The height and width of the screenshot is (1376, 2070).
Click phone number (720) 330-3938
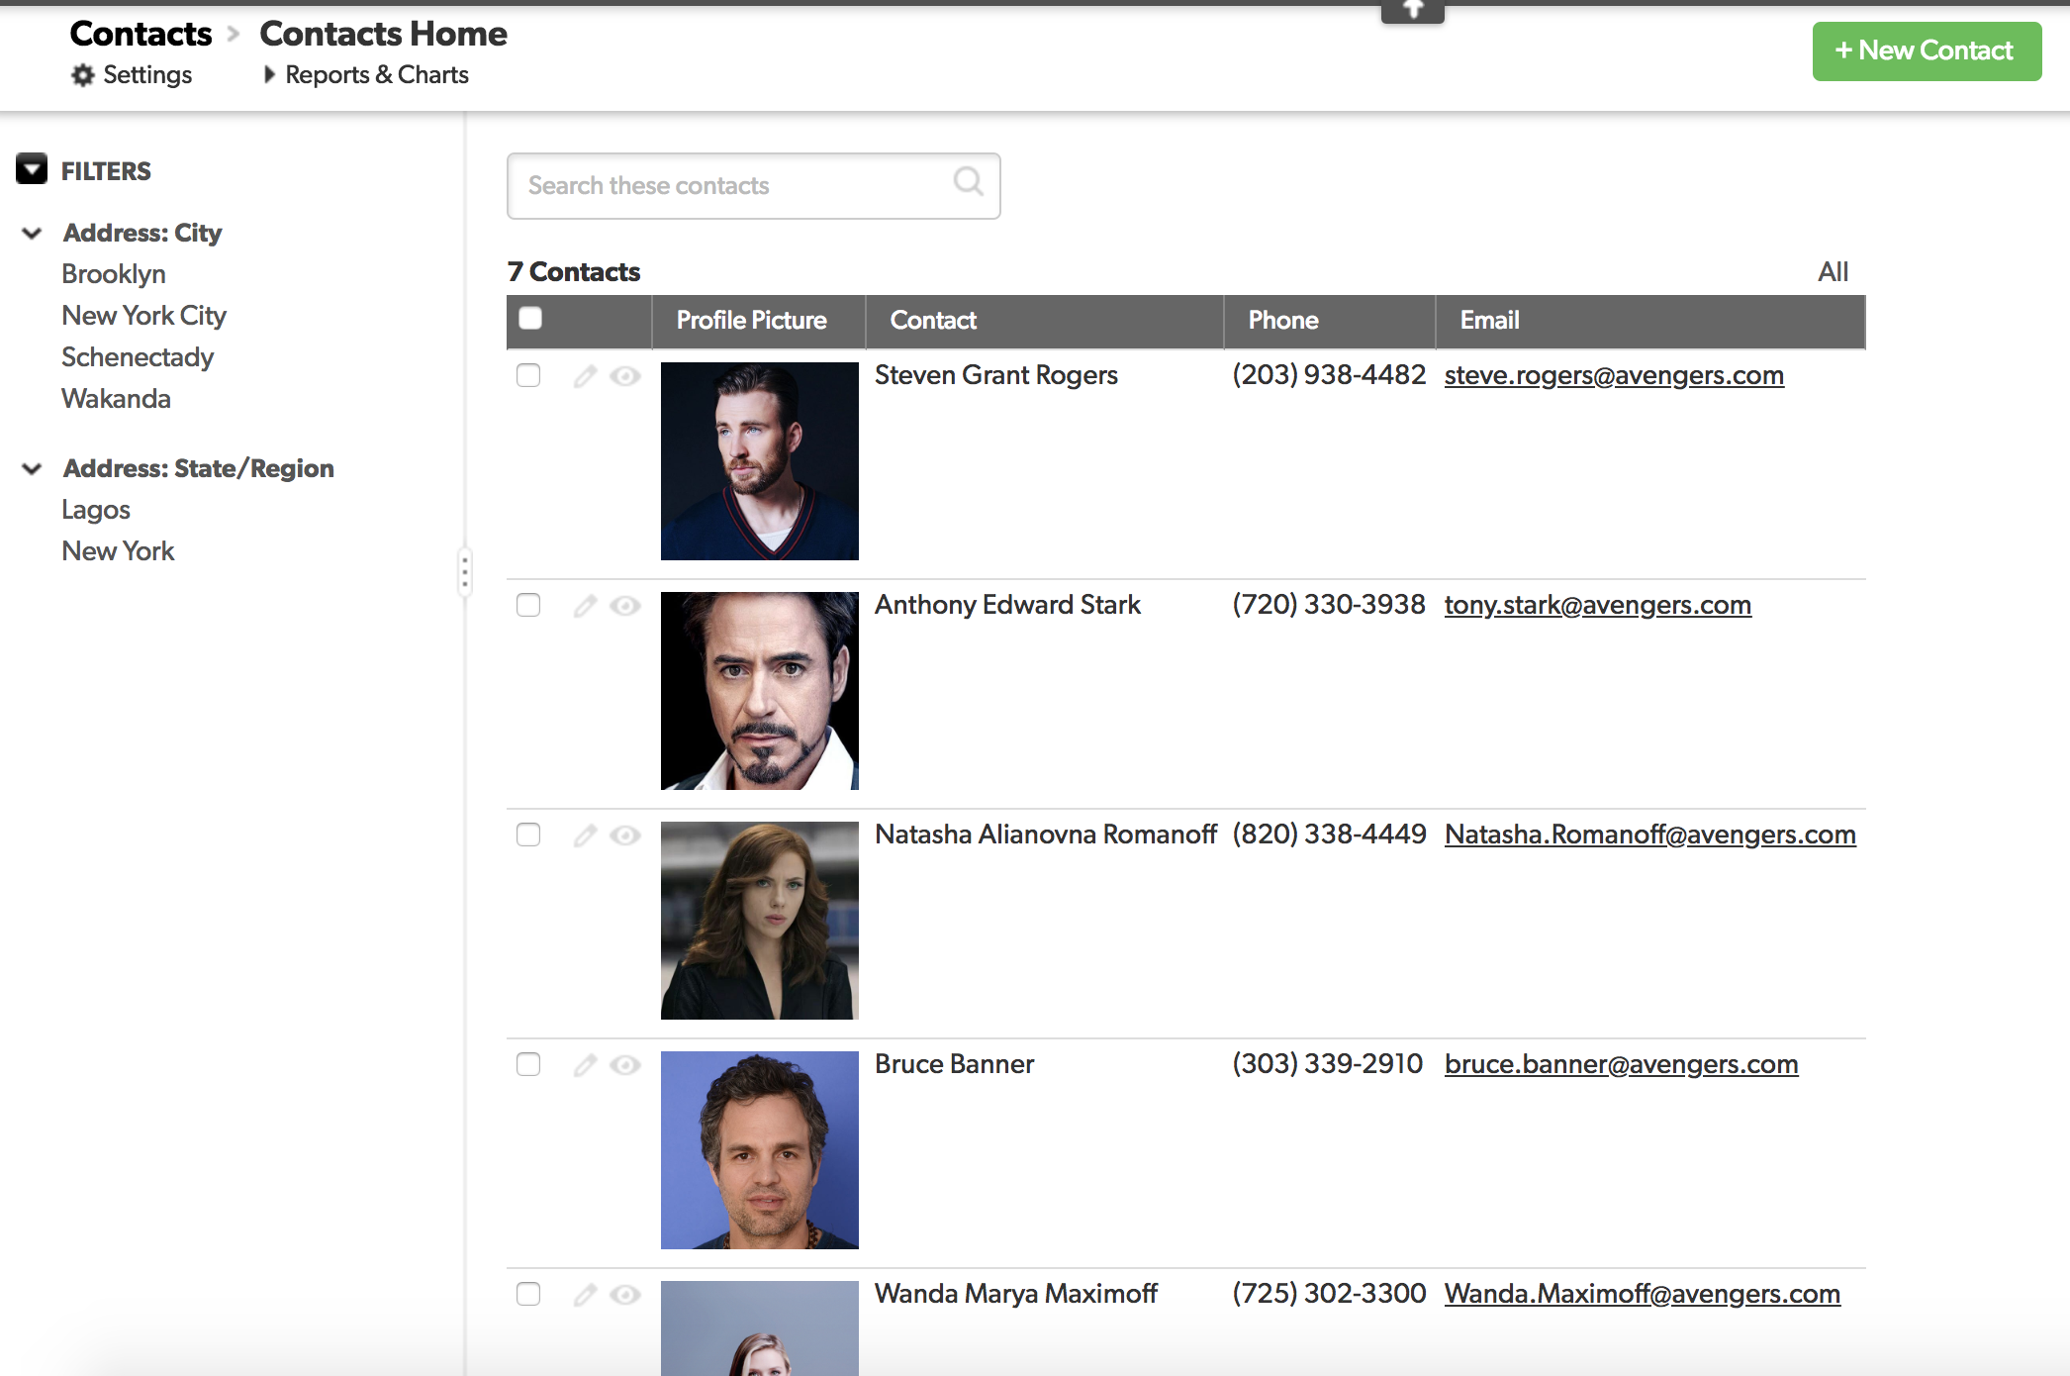coord(1329,605)
